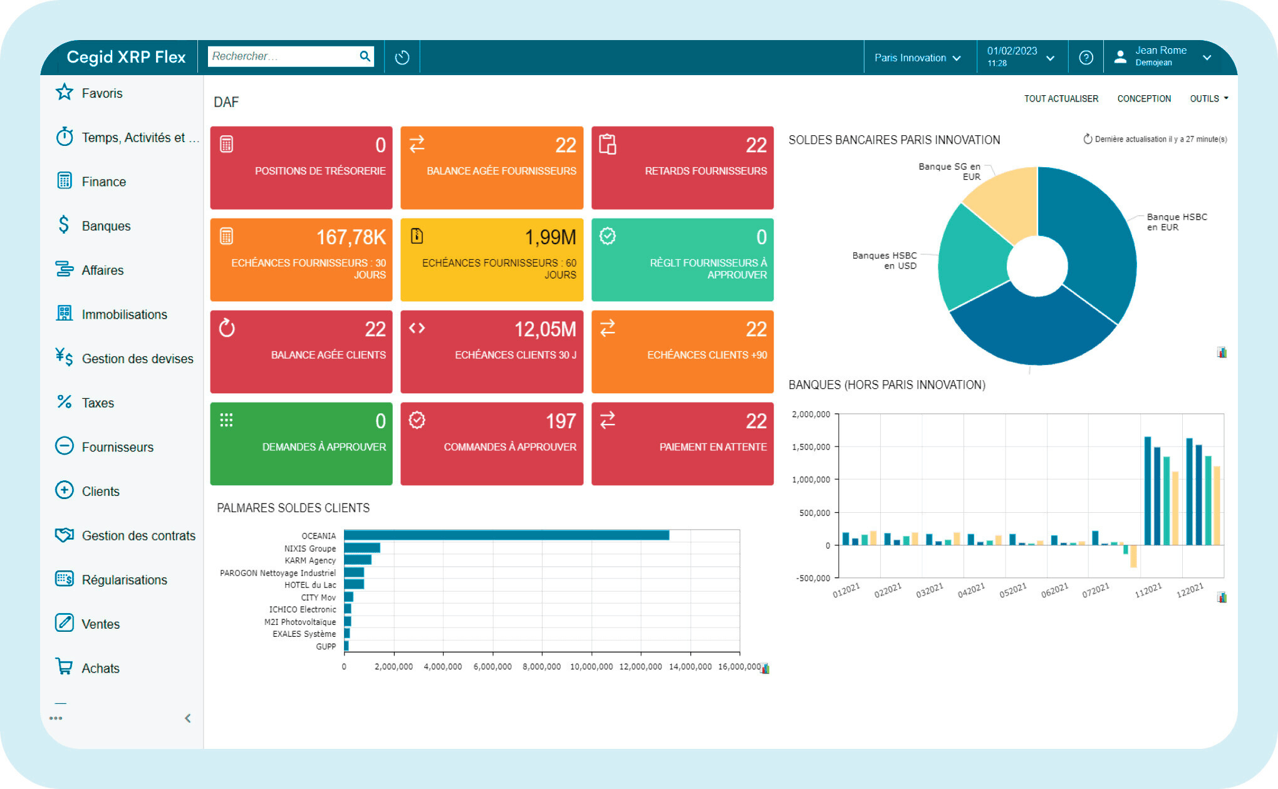The image size is (1278, 789).
Task: Open Paiement en Attente tile
Action: 682,444
